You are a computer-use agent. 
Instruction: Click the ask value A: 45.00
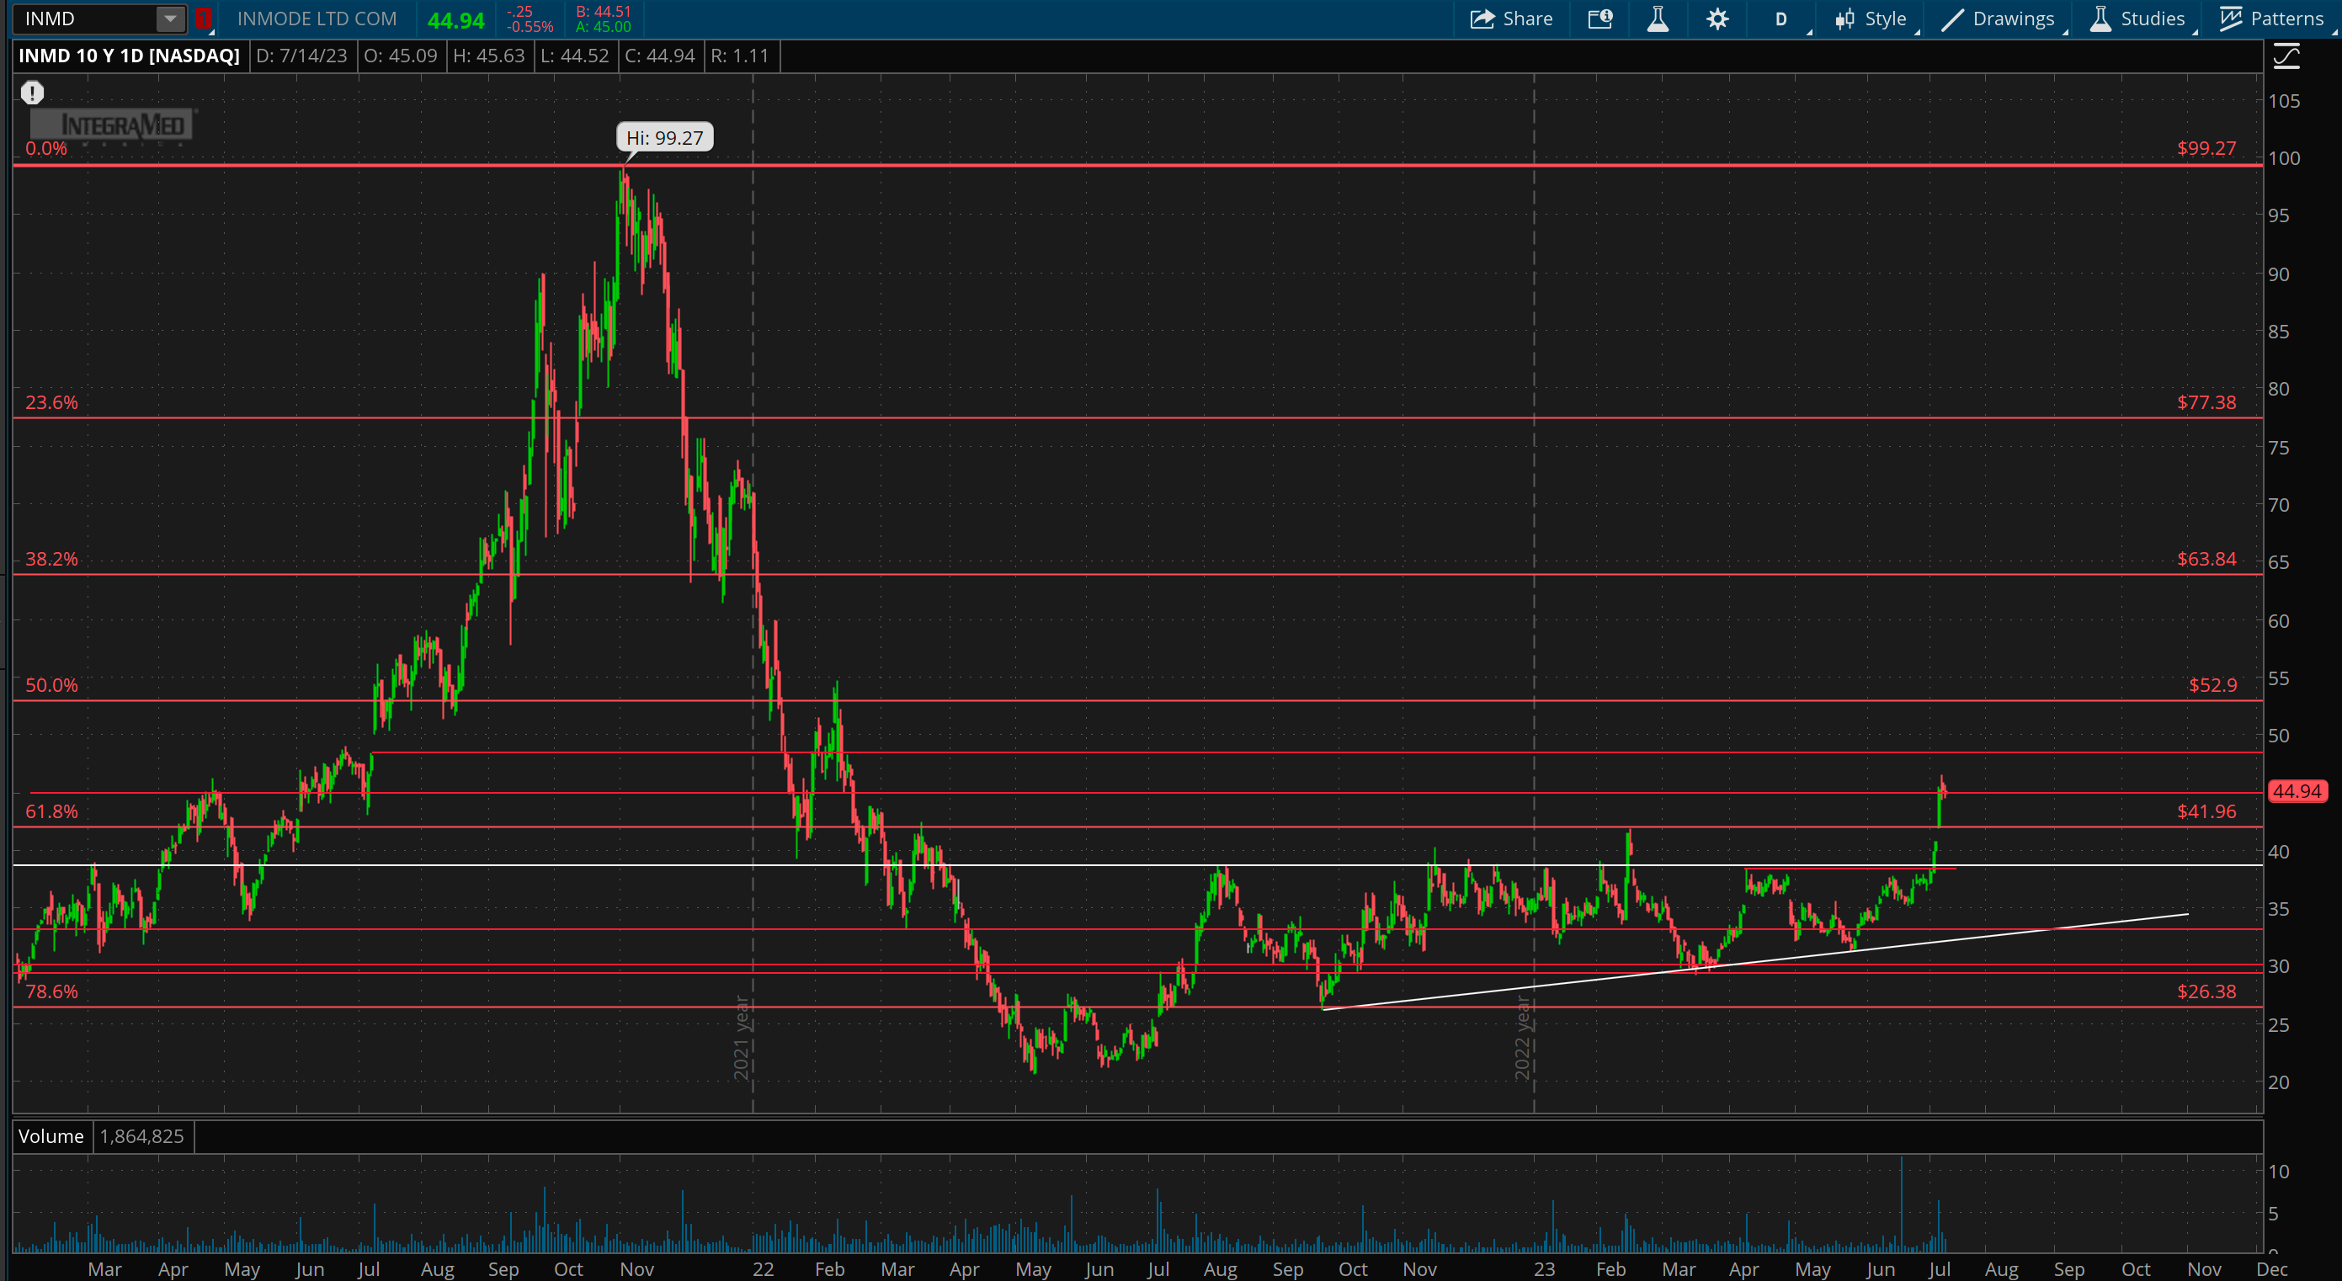click(604, 27)
